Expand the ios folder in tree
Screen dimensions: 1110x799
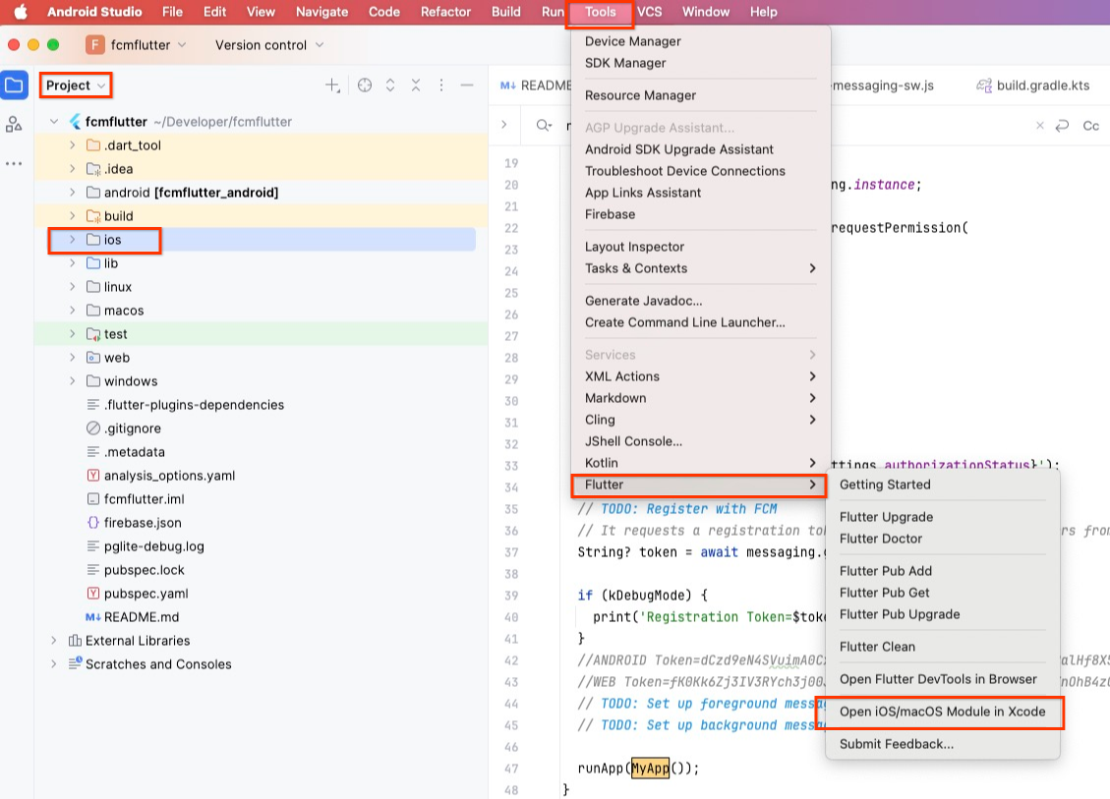(x=72, y=240)
